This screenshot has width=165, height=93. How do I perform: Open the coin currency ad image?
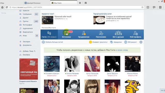pyautogui.click(x=99, y=20)
